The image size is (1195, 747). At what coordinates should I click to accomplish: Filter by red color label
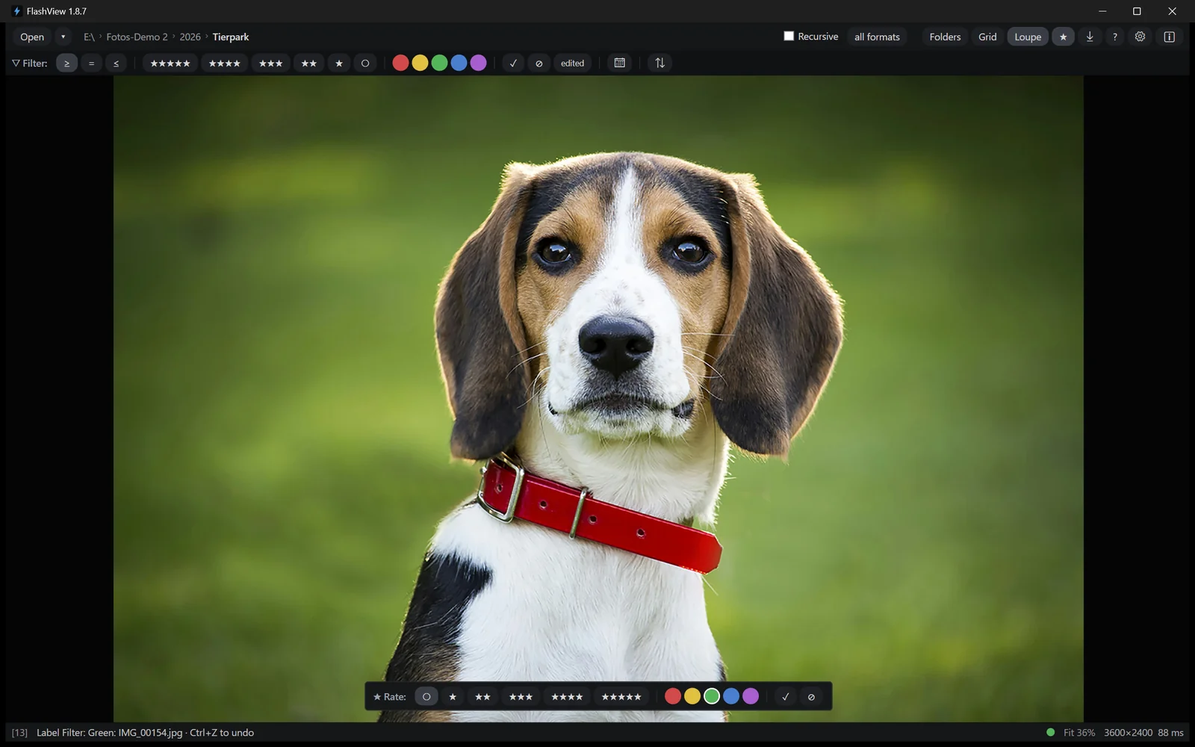[x=400, y=63]
